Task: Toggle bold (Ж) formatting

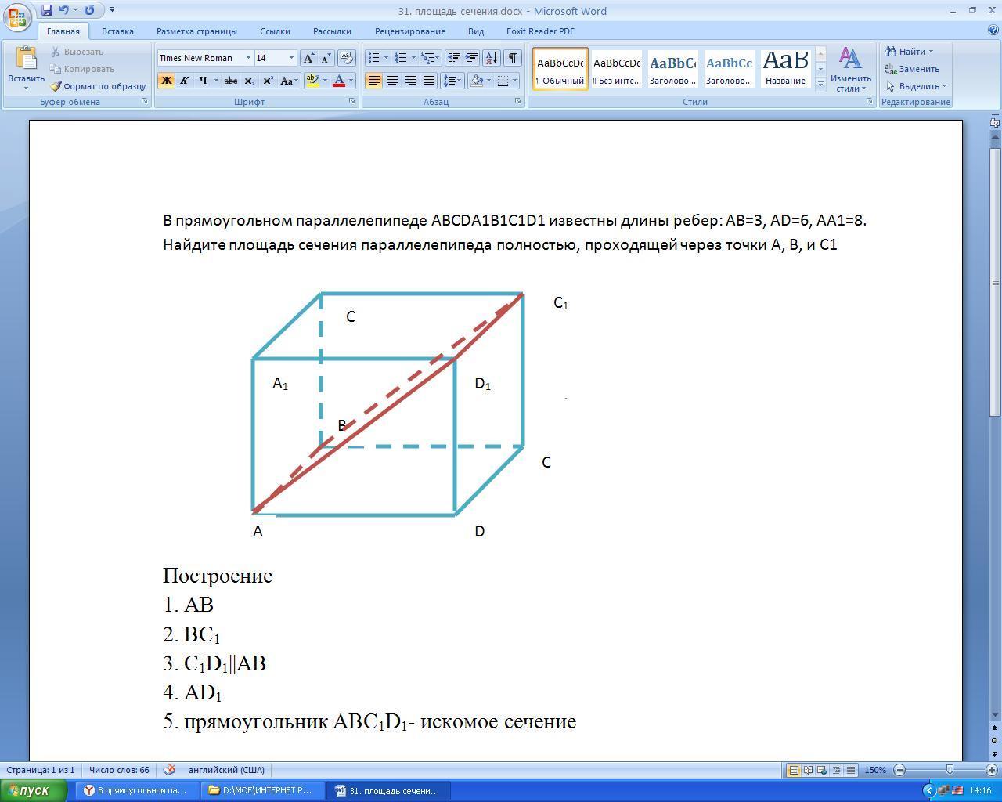Action: click(x=166, y=81)
